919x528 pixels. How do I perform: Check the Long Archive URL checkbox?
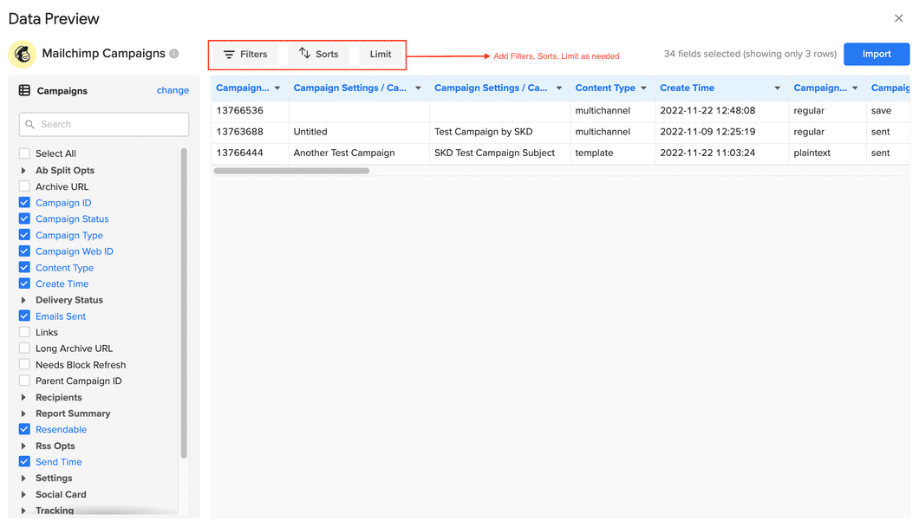tap(24, 348)
